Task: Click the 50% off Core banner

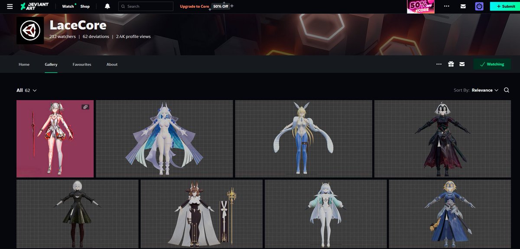Action: 421,7
